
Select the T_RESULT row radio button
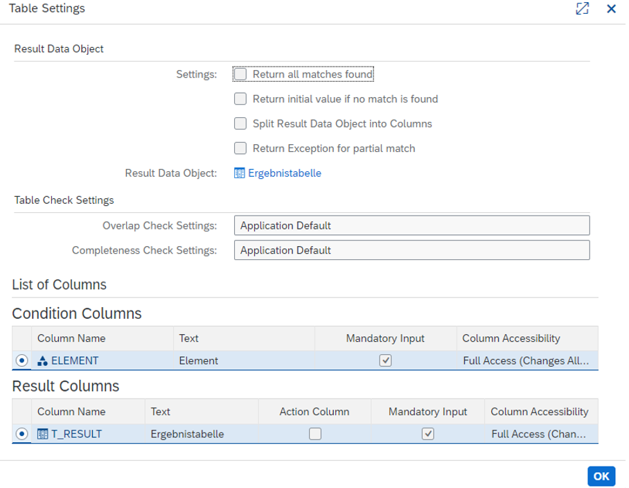(x=21, y=434)
